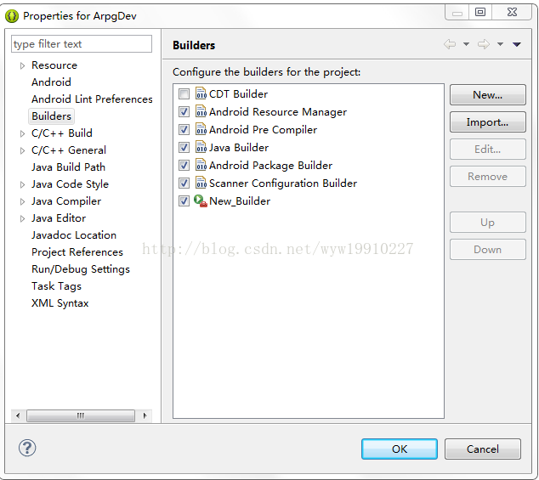Click the type filter text field

(x=82, y=44)
